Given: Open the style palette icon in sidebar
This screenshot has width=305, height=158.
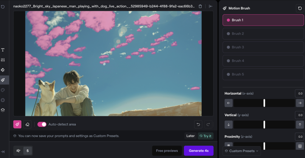Looking at the screenshot, I should click(x=3, y=90).
